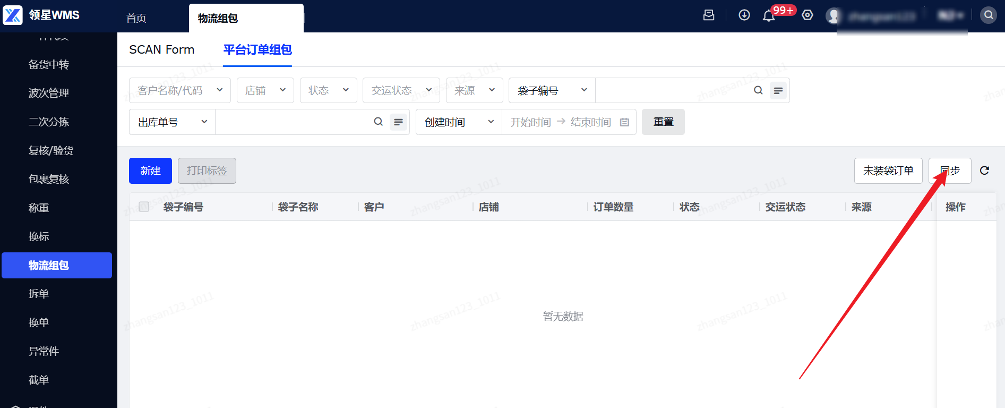1005x408 pixels.
Task: Open batch input icon beside 袋子编号 search
Action: pos(778,90)
